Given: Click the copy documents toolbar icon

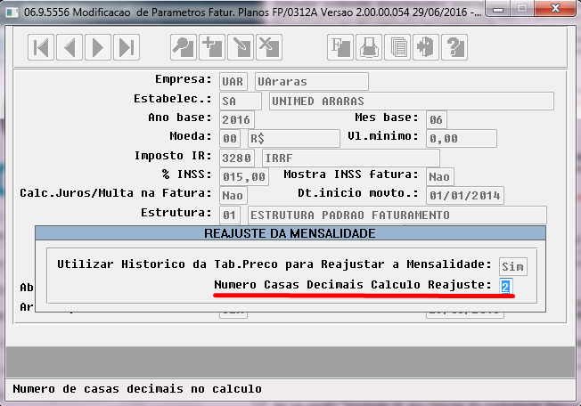Looking at the screenshot, I should 397,47.
